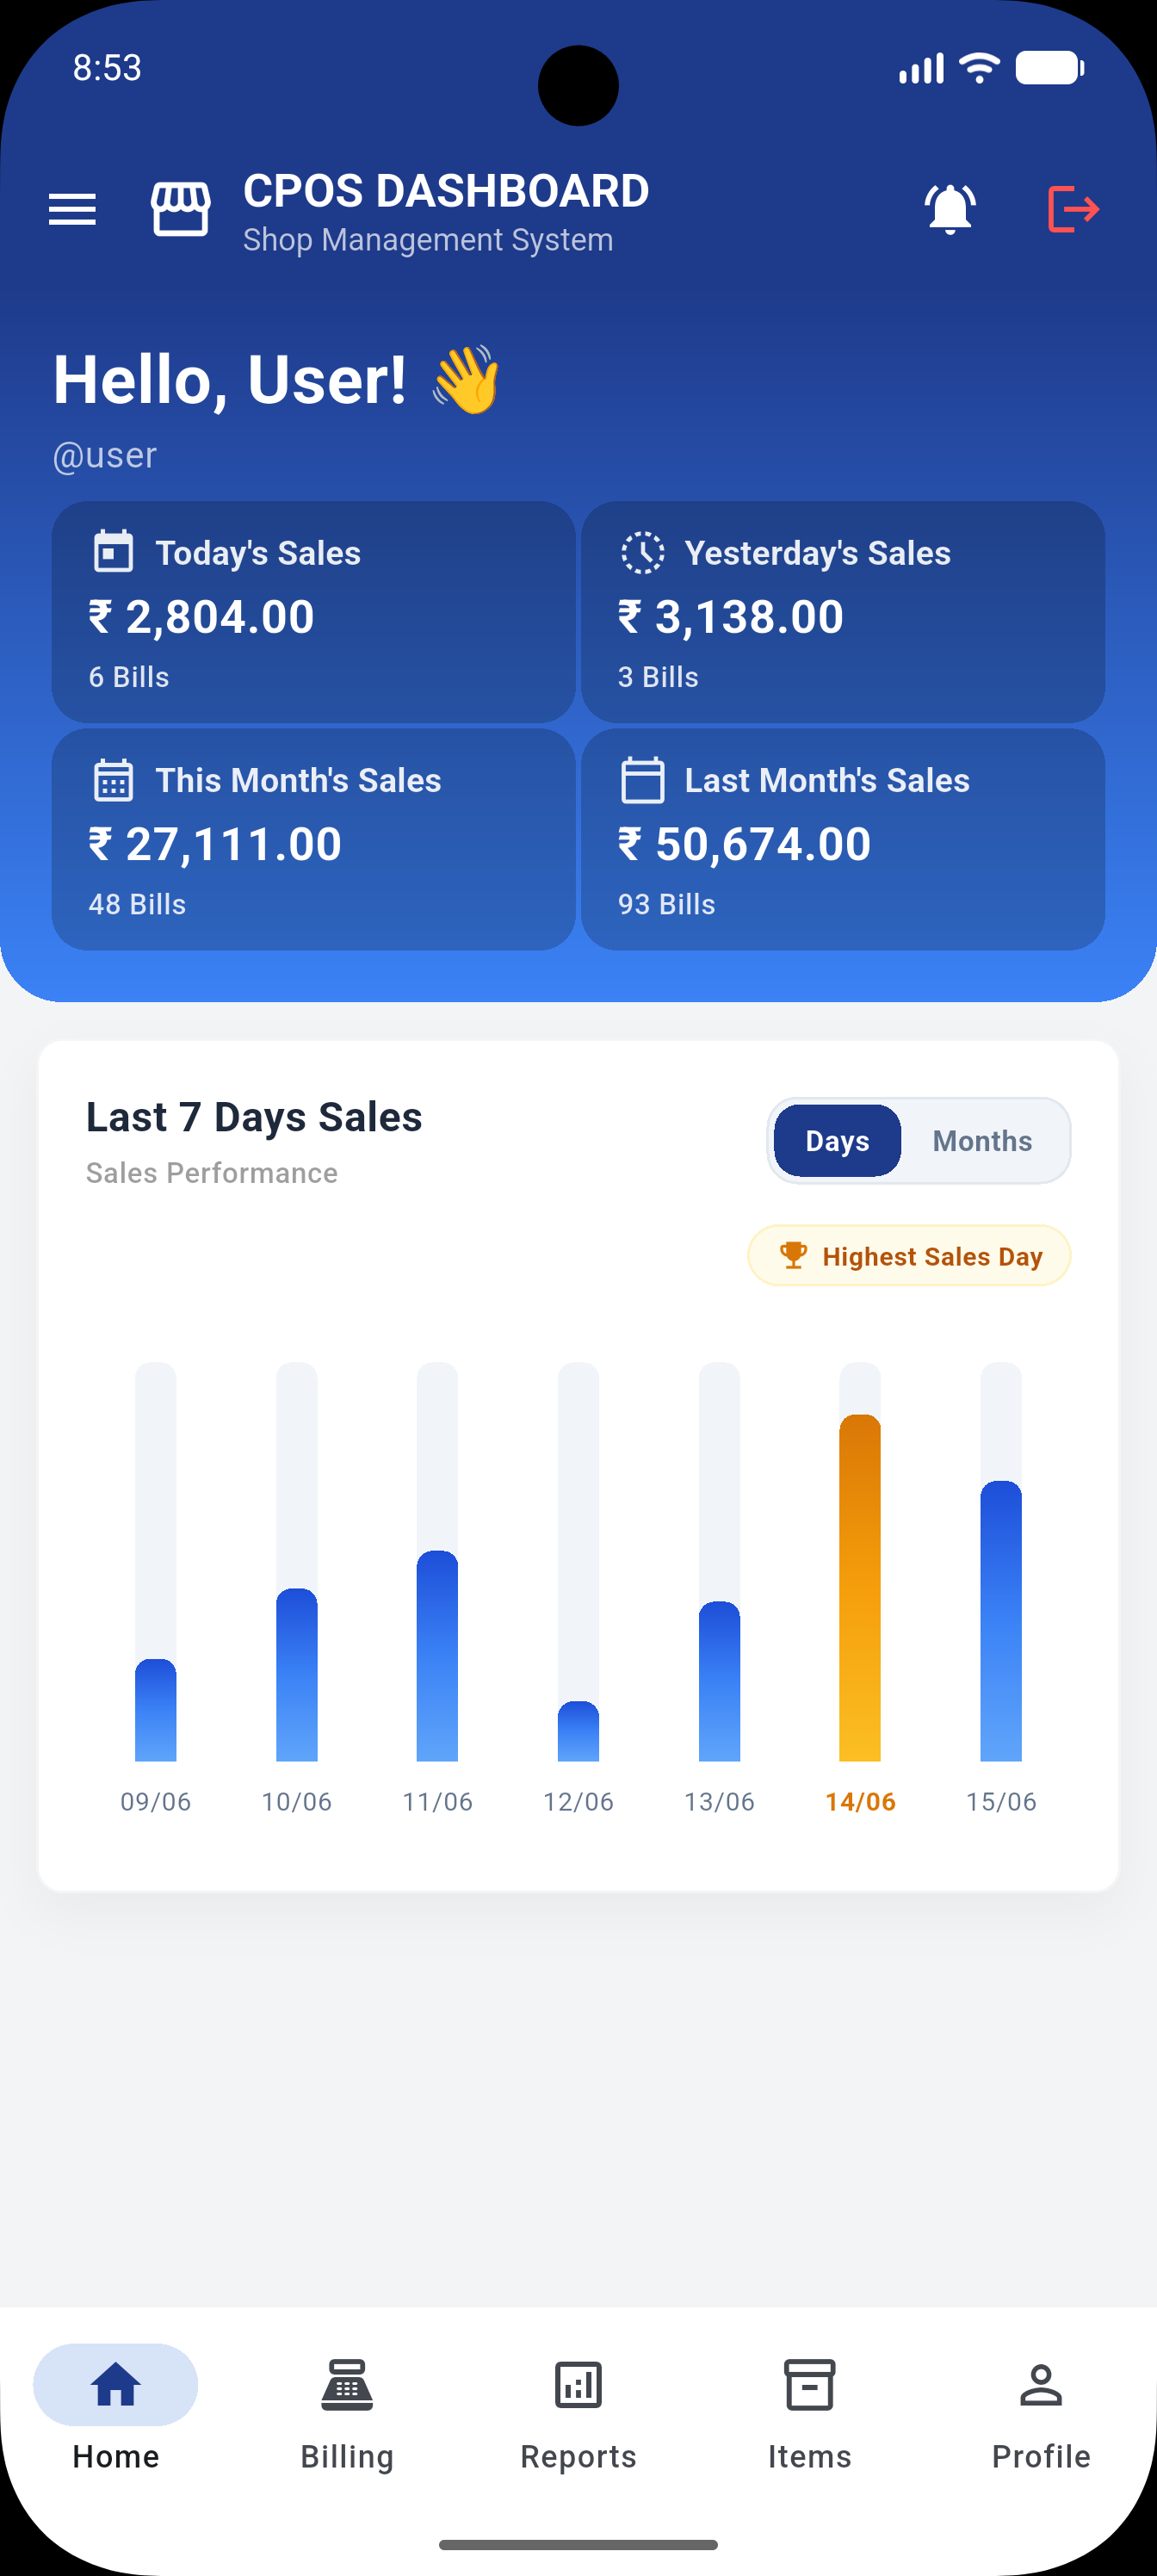Open Today's Sales card
Viewport: 1157px width, 2576px height.
(314, 612)
